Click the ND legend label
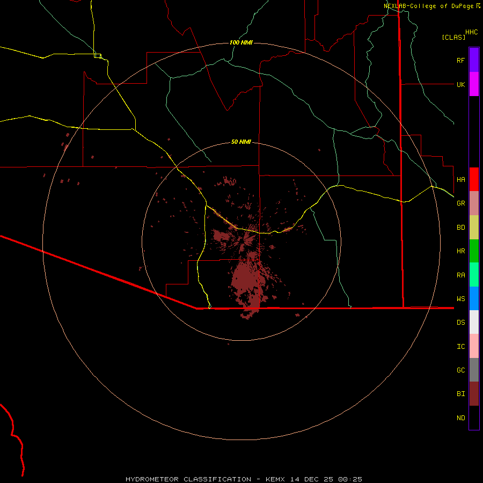The width and height of the screenshot is (483, 483). click(460, 418)
